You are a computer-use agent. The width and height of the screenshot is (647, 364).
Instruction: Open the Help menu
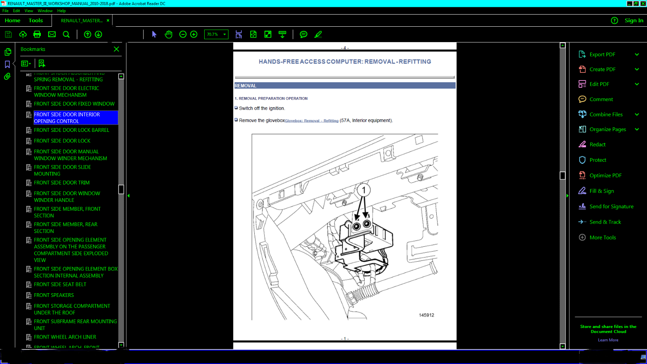(61, 11)
